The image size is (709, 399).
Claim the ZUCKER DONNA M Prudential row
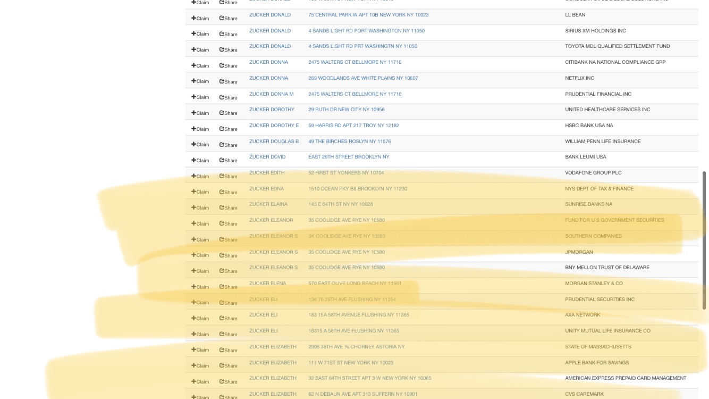pos(200,97)
